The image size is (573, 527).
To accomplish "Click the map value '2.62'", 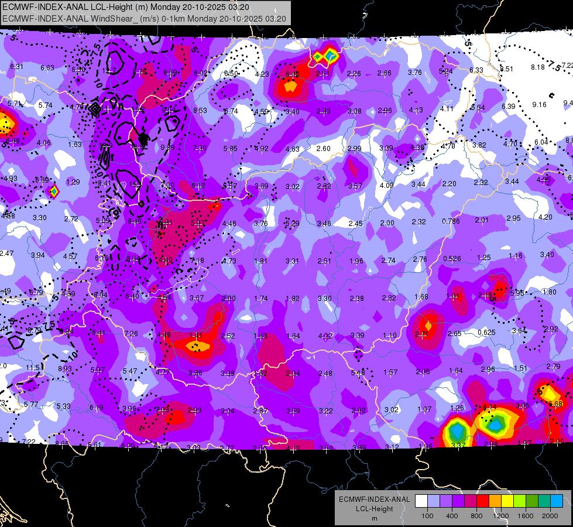I will 358,410.
